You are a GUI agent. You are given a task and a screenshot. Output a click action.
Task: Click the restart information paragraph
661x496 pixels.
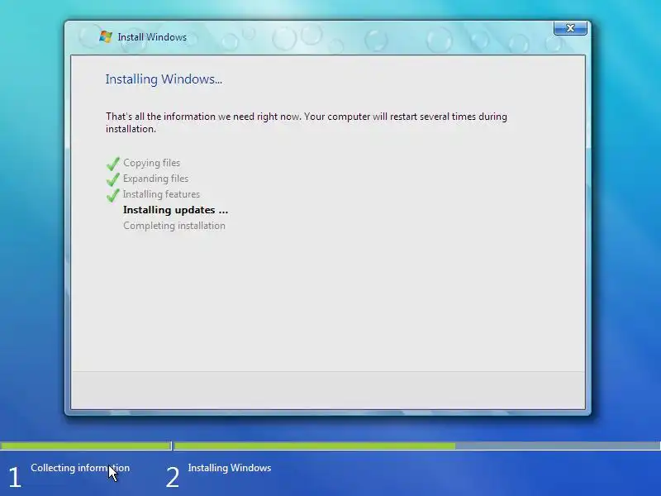coord(307,122)
